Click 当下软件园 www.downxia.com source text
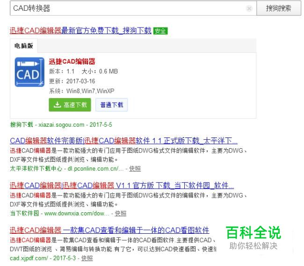The image size is (304, 266). coord(59,213)
